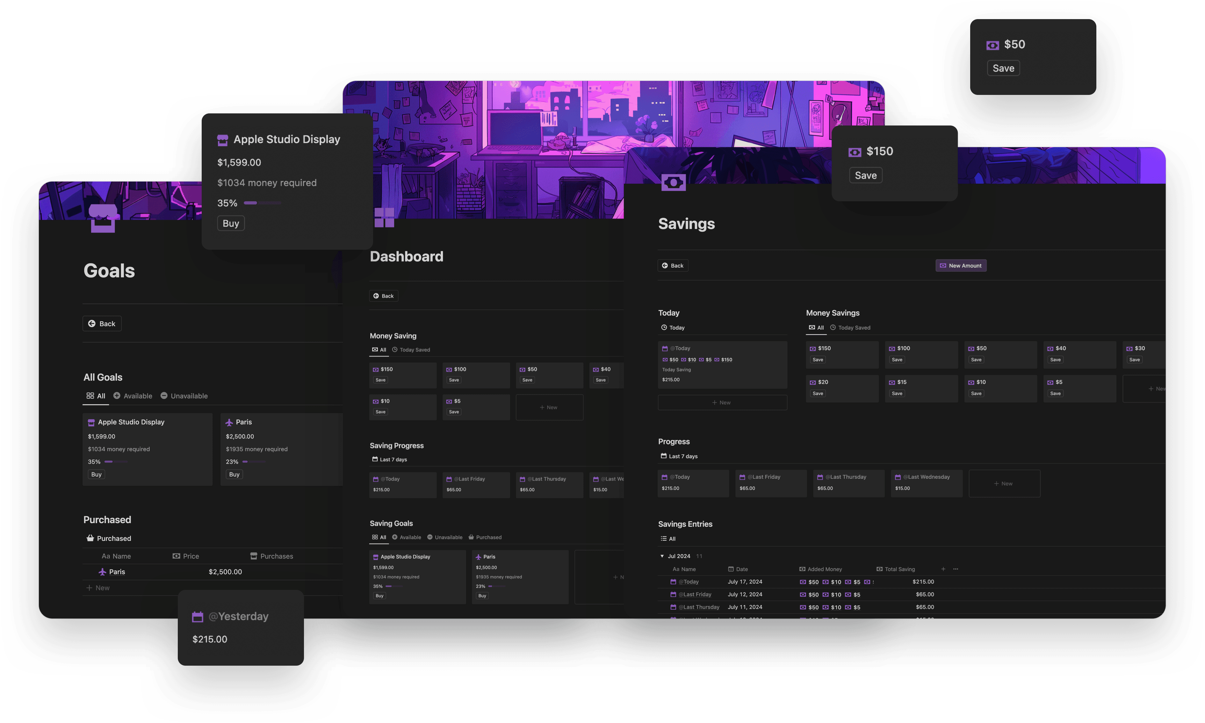Click the cash icon on floating $50 card

pyautogui.click(x=992, y=45)
